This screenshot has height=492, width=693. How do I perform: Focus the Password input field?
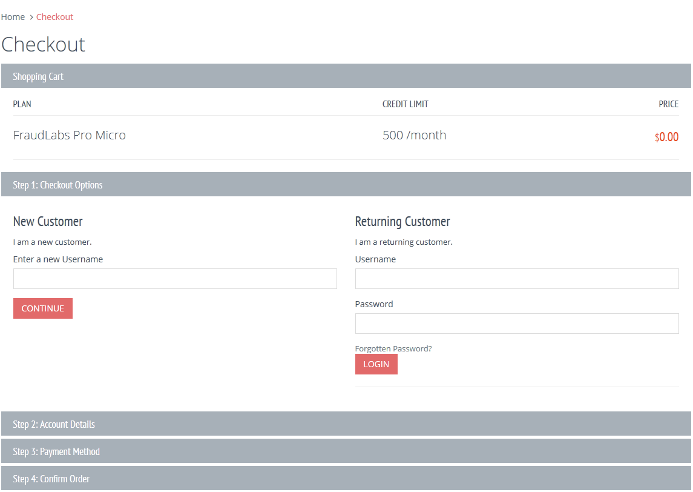point(517,324)
